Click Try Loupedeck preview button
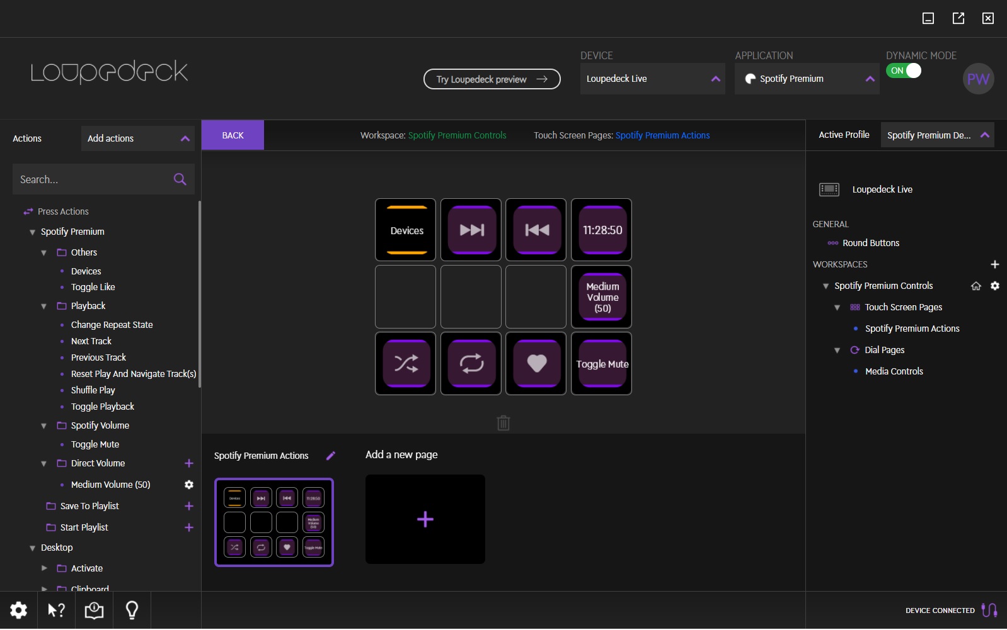 coord(492,79)
